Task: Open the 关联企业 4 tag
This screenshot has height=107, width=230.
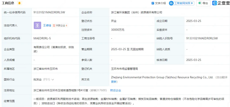Action: [60, 26]
